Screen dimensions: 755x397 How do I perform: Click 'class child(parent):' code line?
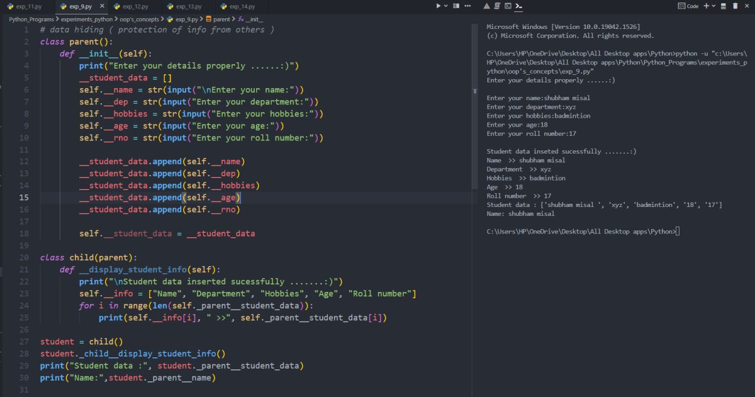[x=89, y=257]
